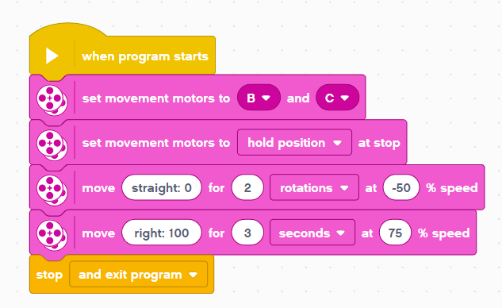The height and width of the screenshot is (308, 502).
Task: Open the seconds unit dropdown
Action: tap(312, 233)
